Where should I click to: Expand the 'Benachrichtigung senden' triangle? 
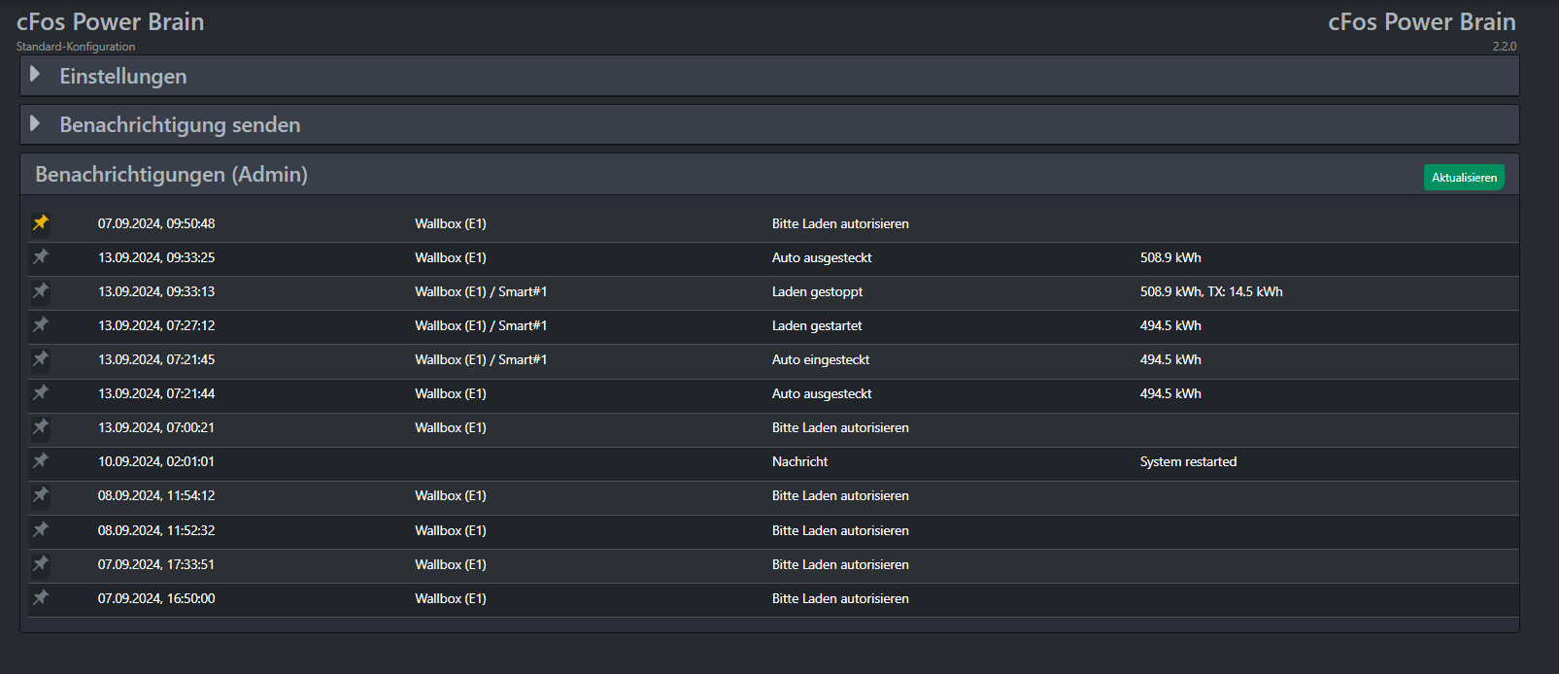point(35,123)
